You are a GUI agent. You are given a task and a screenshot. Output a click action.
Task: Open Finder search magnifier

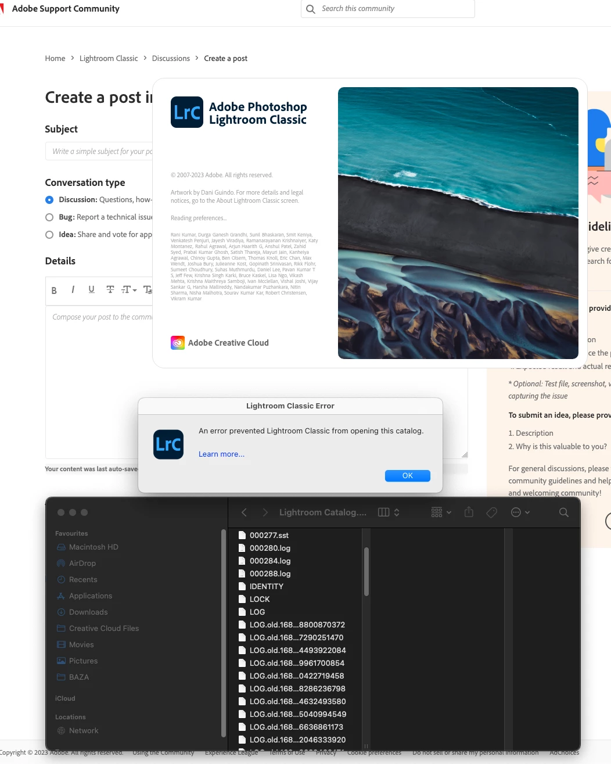click(564, 512)
